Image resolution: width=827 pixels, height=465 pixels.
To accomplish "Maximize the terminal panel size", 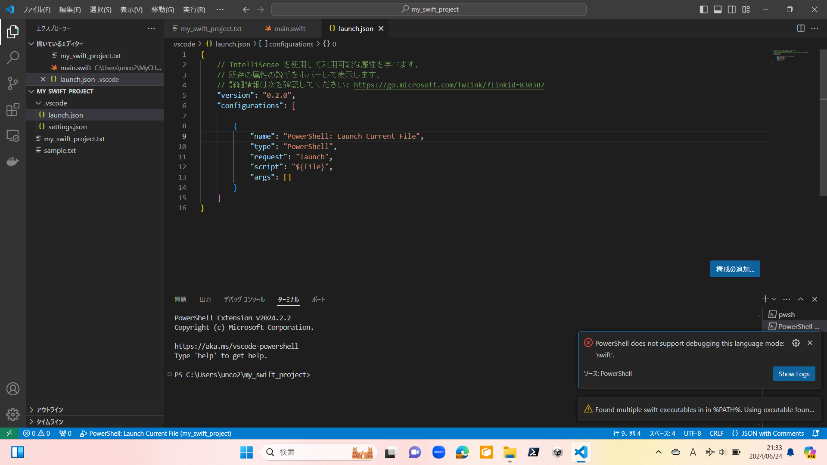I will [x=801, y=299].
